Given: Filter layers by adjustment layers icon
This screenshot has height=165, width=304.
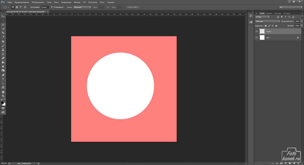Looking at the screenshot, I should coord(282,17).
